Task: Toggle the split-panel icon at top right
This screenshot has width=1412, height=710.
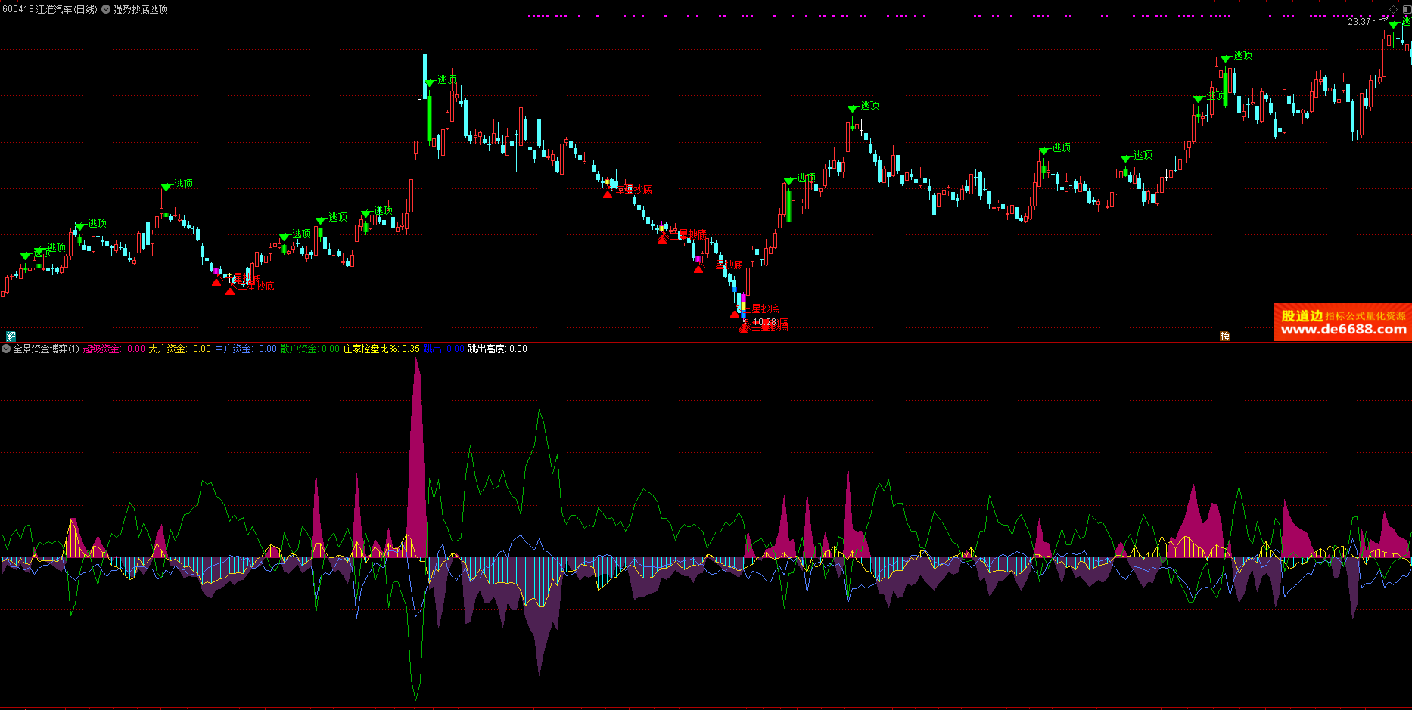Action: [1406, 9]
